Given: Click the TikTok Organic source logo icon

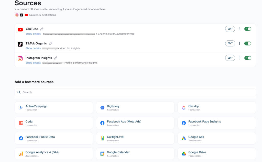Looking at the screenshot, I should click(x=20, y=44).
